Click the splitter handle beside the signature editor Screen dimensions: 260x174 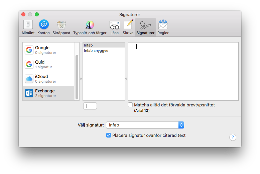pos(126,79)
